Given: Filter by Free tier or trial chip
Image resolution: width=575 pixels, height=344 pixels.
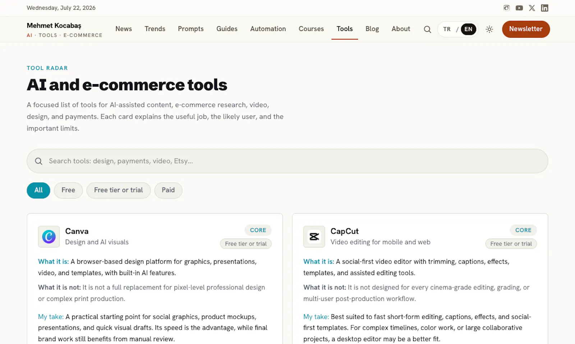Looking at the screenshot, I should coord(119,190).
